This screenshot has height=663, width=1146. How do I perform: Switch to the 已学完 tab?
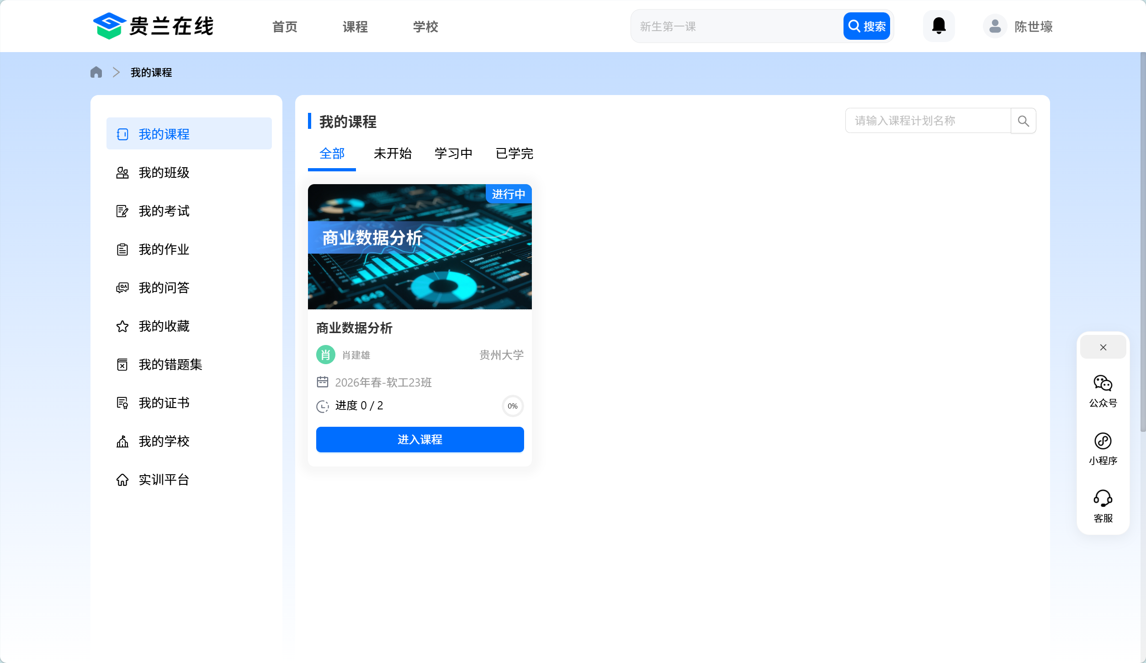click(515, 154)
